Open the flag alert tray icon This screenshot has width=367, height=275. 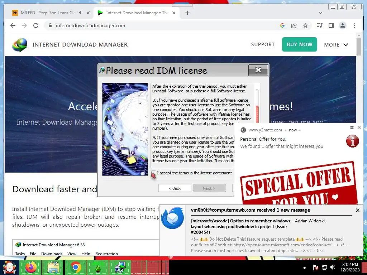click(x=315, y=267)
